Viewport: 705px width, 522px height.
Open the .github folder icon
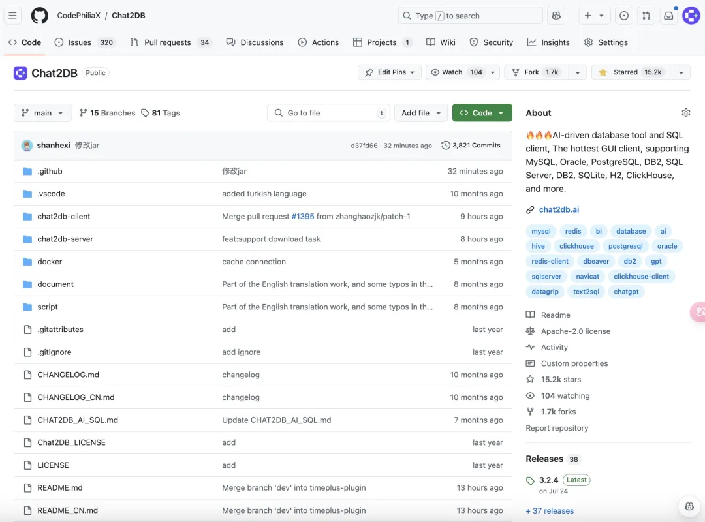pyautogui.click(x=27, y=172)
